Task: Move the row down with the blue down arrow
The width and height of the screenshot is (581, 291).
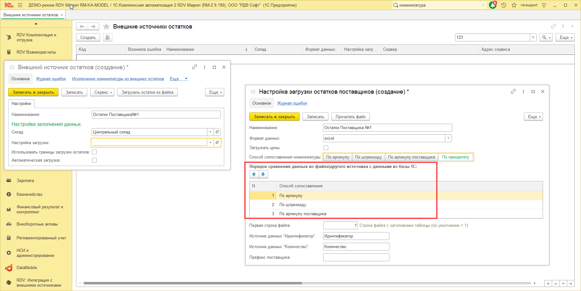Action: (263, 174)
